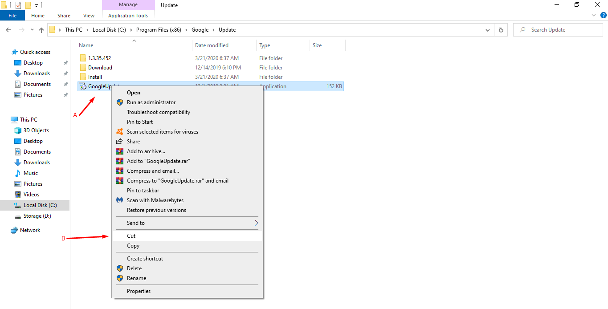Open Network in navigation pane
Image resolution: width=608 pixels, height=309 pixels.
[30, 230]
